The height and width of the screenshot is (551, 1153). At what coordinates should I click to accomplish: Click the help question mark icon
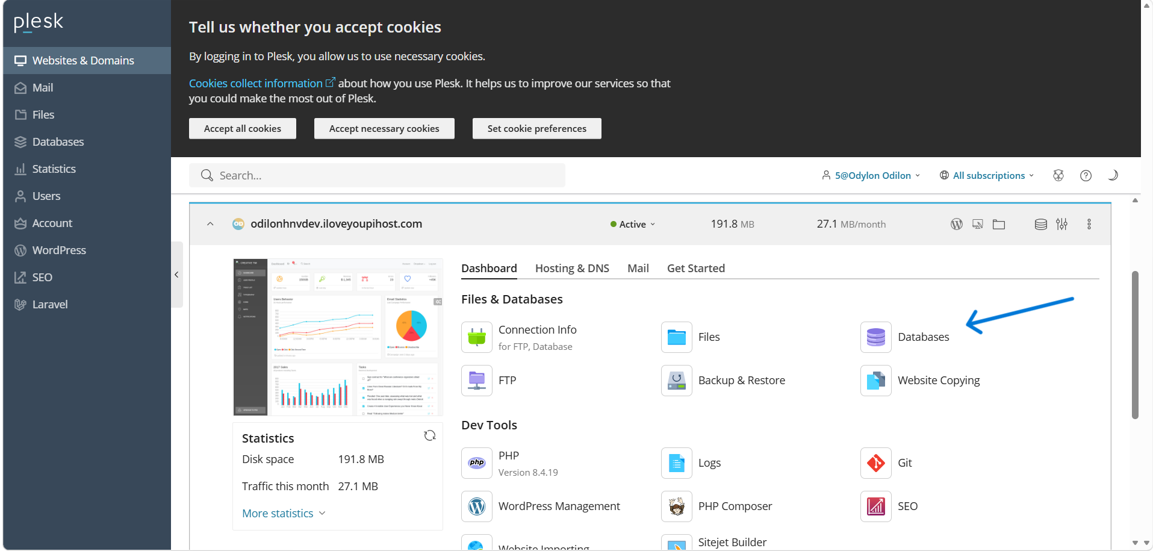tap(1086, 176)
